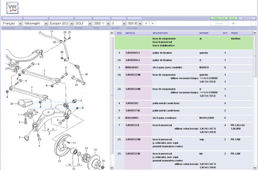Click part number 11 in the diagram
The height and width of the screenshot is (170, 258).
coord(74,143)
